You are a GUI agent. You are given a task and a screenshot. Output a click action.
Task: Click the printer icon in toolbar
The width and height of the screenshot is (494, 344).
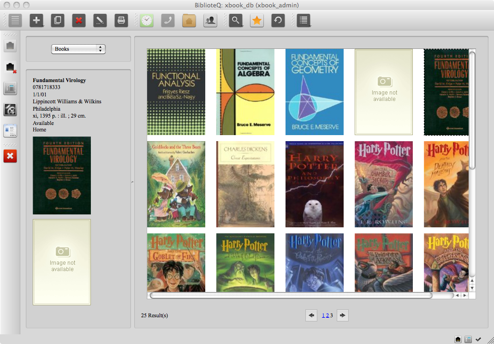point(121,20)
